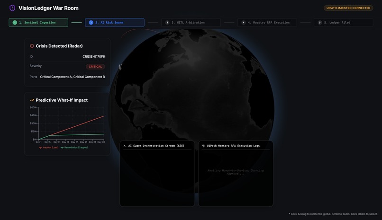This screenshot has height=220, width=382.
Task: Select the crisis ID CRISIS-0170F6
Action: (x=93, y=56)
